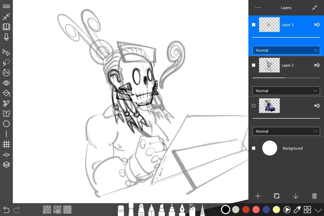This screenshot has height=216, width=324.
Task: Toggle visibility of Layer 3
Action: 253,25
